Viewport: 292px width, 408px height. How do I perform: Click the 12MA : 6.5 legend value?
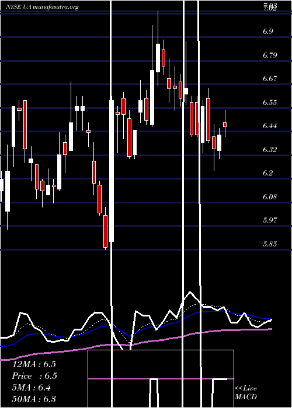coord(34,364)
